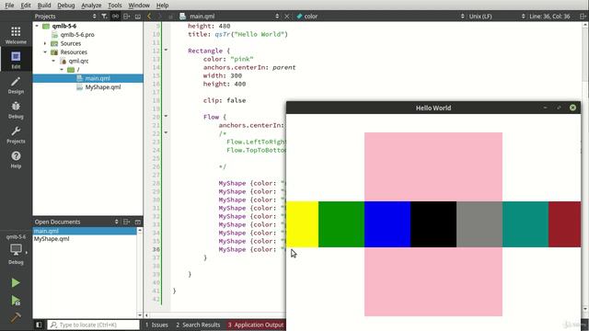Screen dimensions: 589x331
Task: Split the Projects side panel
Action: click(x=127, y=17)
